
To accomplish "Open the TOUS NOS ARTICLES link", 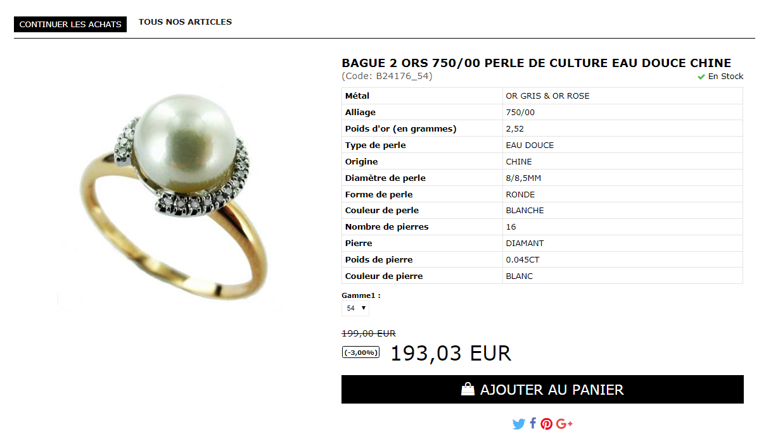I will [x=185, y=22].
